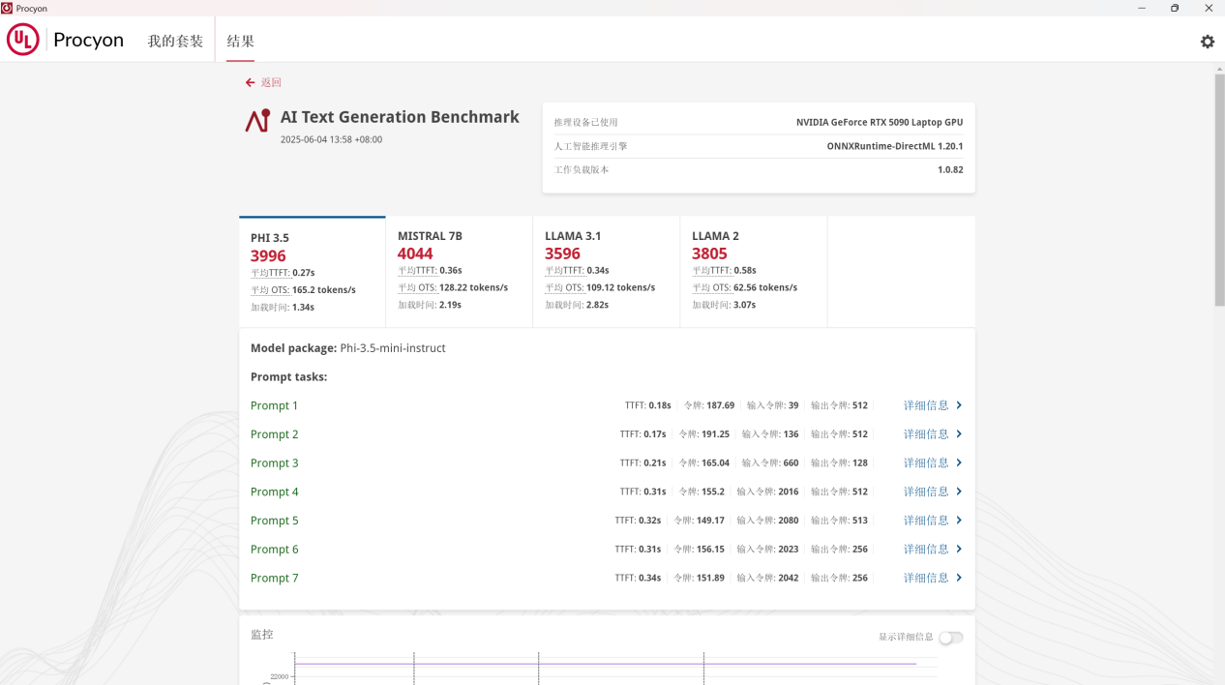Open the LLAMA 2 results tab
This screenshot has width=1225, height=685.
click(x=753, y=271)
